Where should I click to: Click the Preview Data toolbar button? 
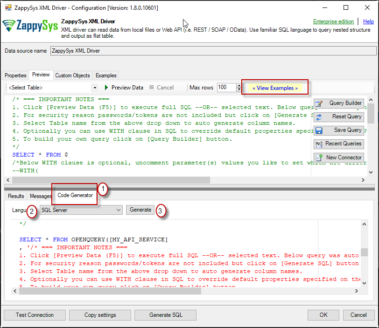(124, 88)
